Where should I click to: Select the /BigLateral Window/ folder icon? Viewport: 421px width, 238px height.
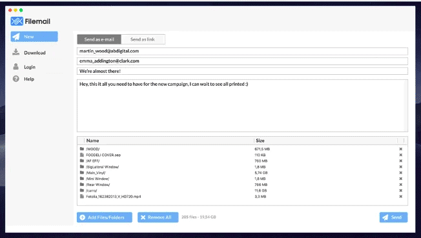click(x=82, y=166)
